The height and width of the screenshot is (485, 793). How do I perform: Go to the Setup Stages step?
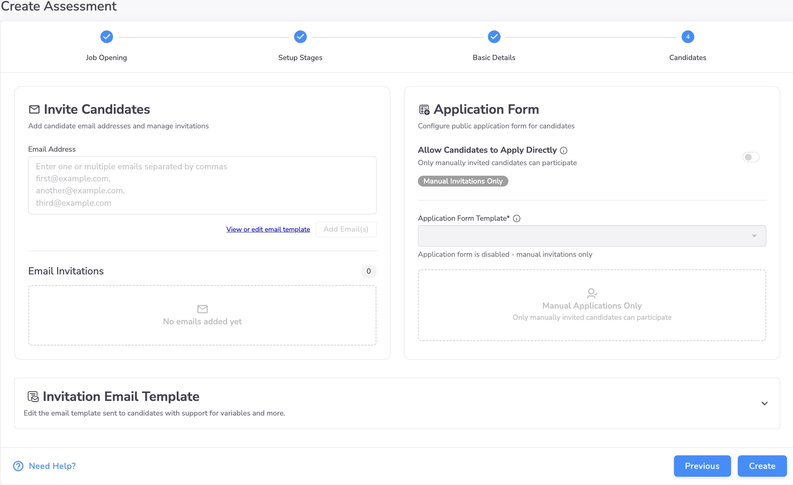click(x=300, y=37)
